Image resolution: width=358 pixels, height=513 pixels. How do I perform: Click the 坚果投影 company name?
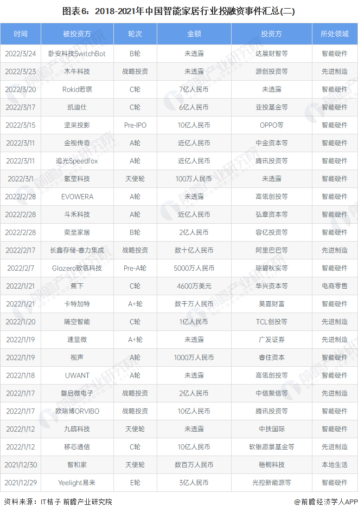pos(77,125)
